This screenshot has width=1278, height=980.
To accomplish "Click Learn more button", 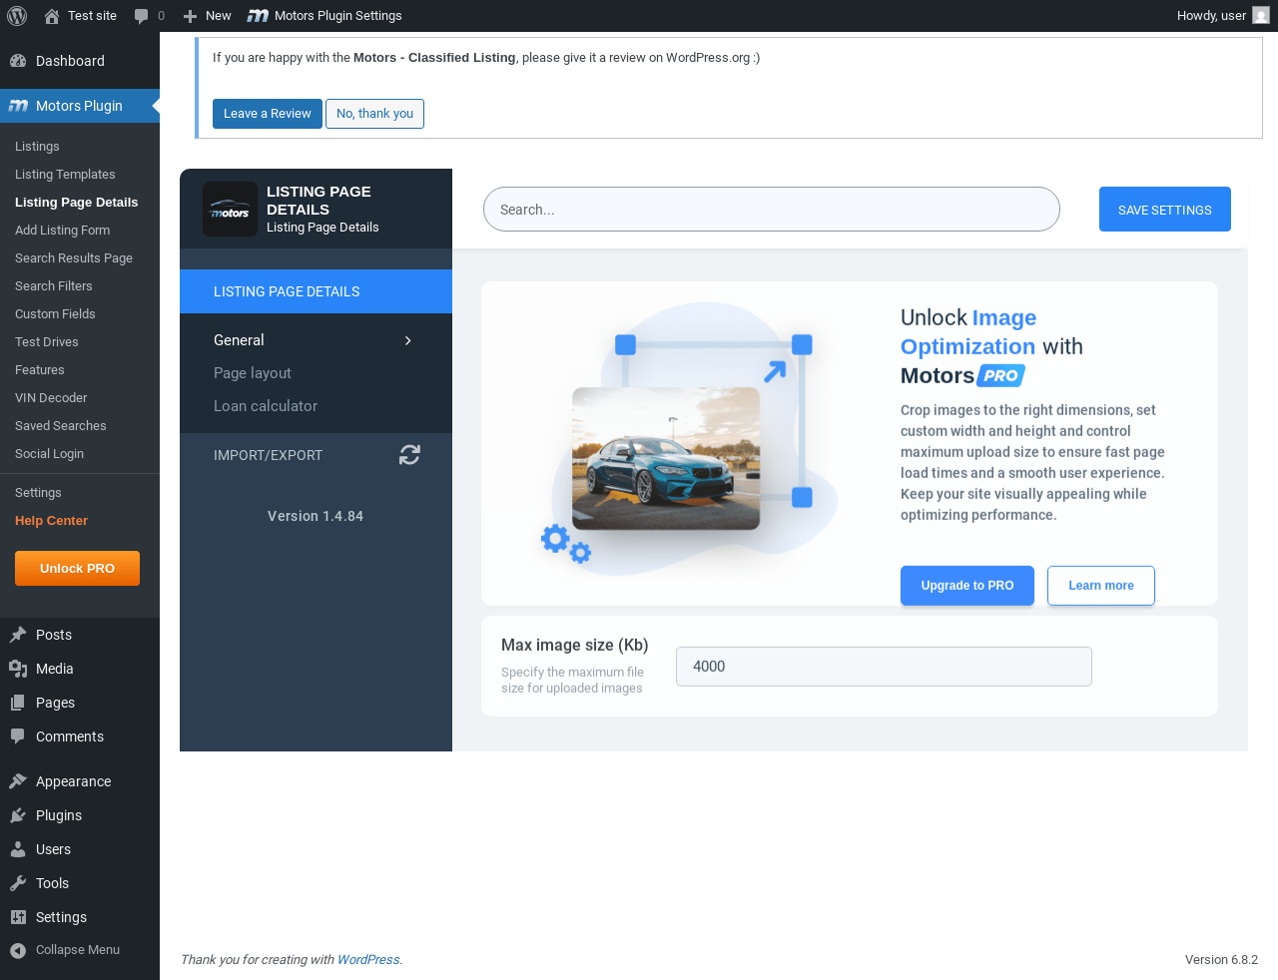I will click(x=1101, y=586).
